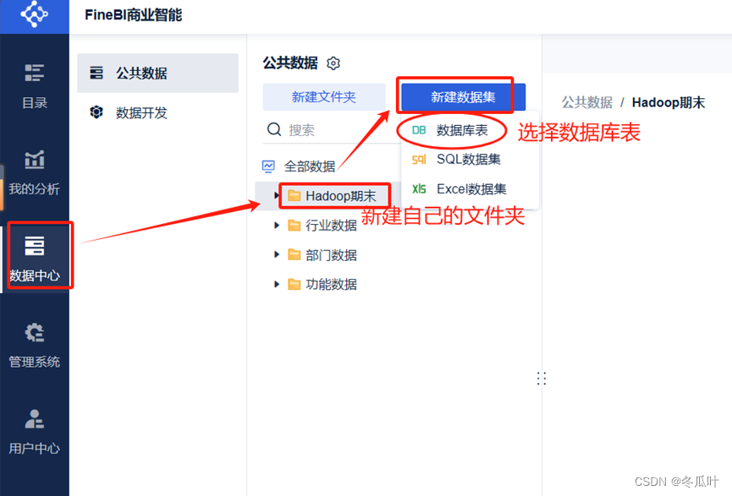Click the 管理系统 sidebar label
Viewport: 732px width, 496px height.
click(35, 362)
